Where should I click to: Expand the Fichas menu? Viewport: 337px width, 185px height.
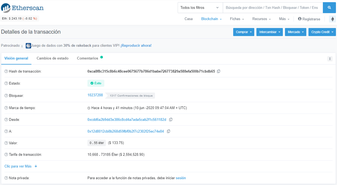point(237,19)
